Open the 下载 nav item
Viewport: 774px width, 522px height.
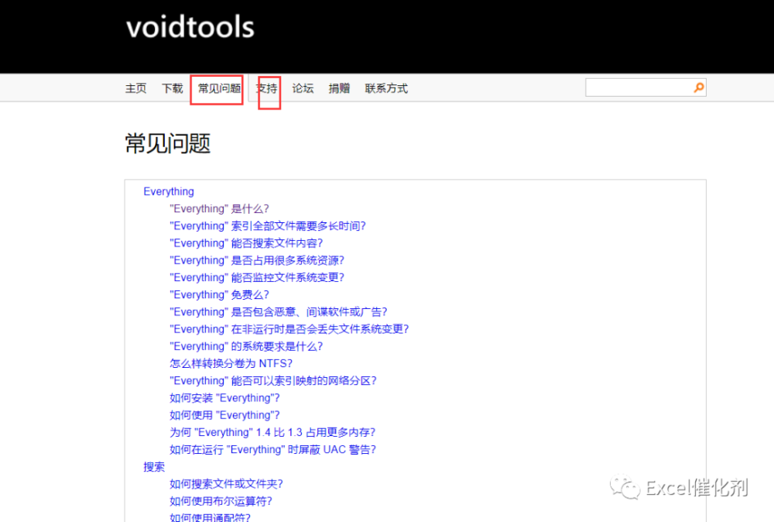click(x=173, y=88)
